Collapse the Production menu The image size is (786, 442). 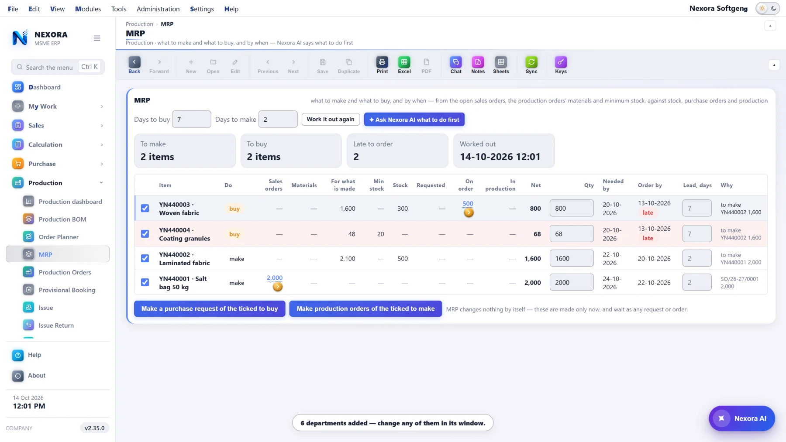[x=58, y=183]
